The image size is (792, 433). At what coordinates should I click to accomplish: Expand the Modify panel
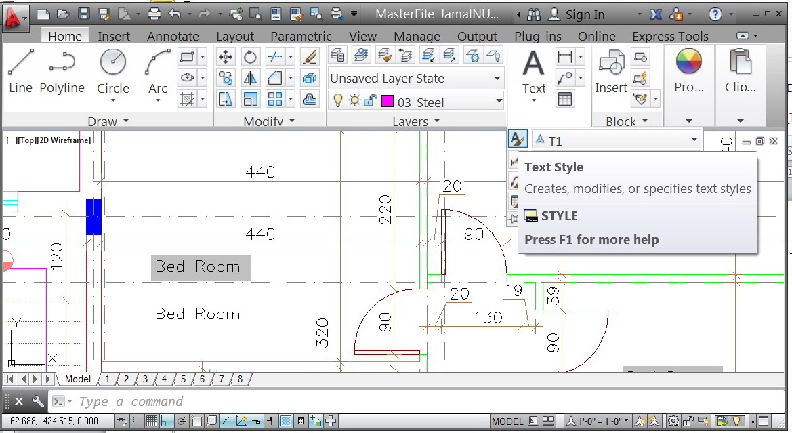[269, 121]
